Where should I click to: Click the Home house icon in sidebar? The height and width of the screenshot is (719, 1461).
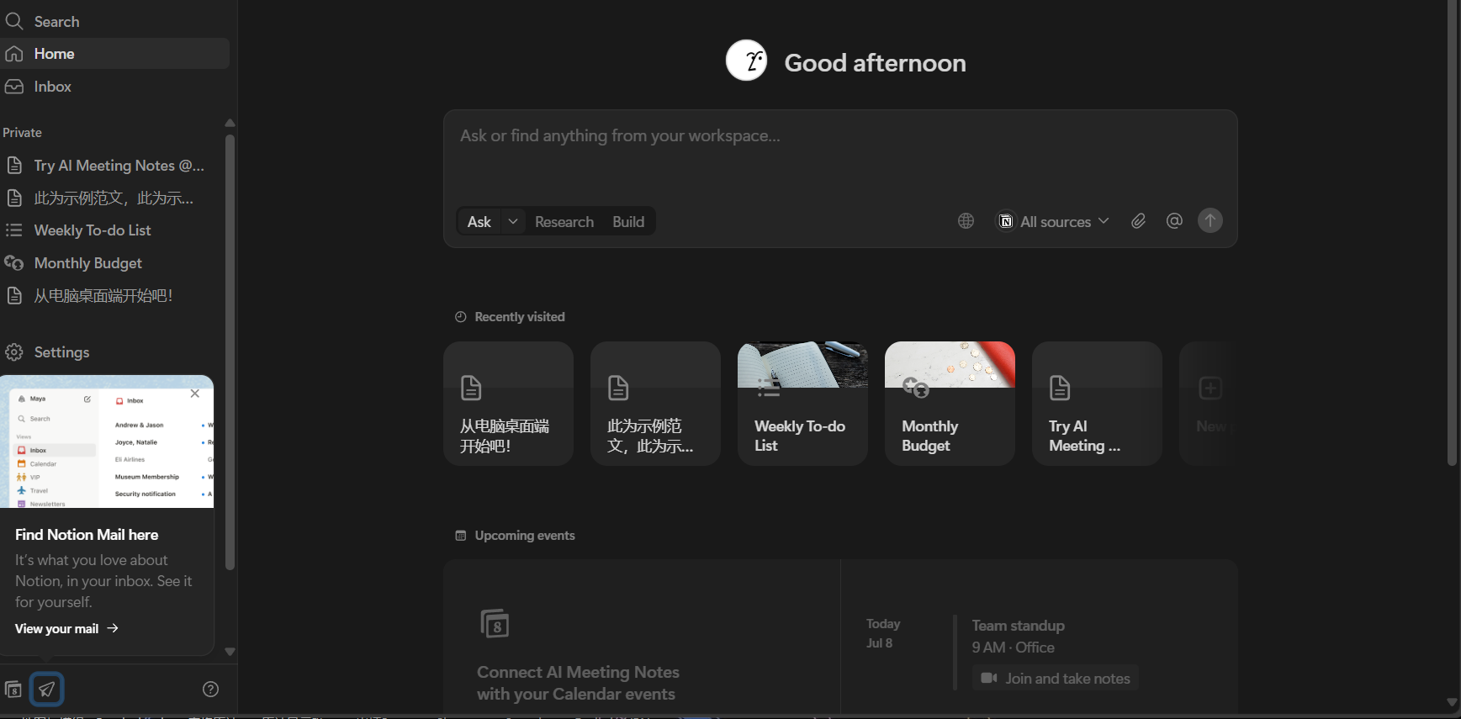[13, 54]
